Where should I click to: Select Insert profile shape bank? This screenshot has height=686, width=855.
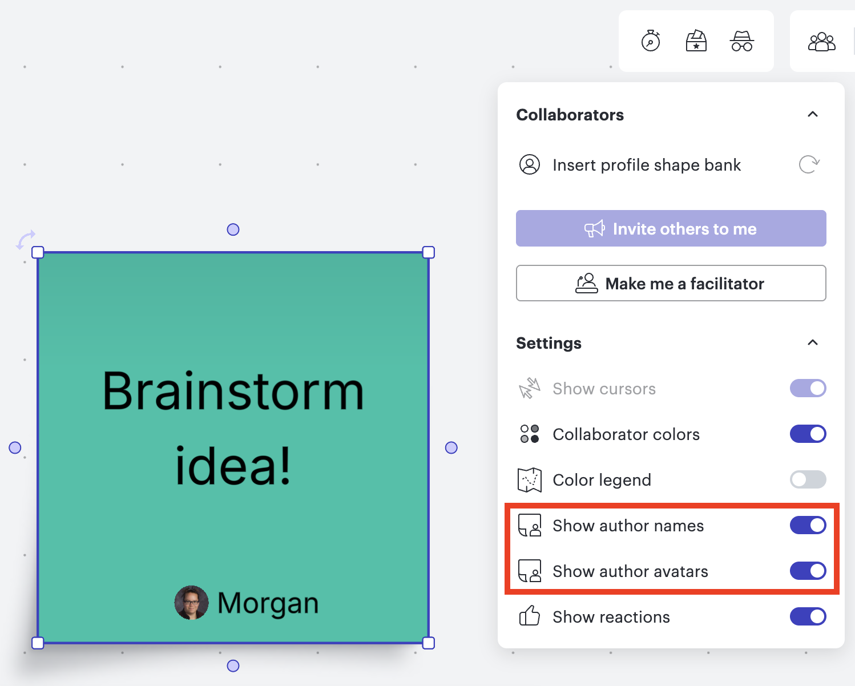(x=647, y=165)
